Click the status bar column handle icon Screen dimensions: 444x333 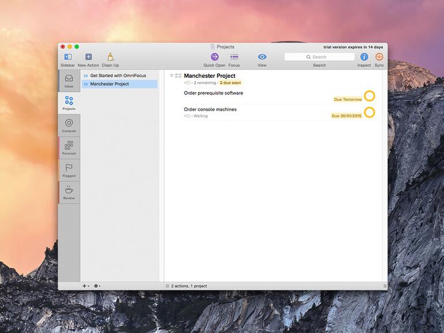pos(167,286)
